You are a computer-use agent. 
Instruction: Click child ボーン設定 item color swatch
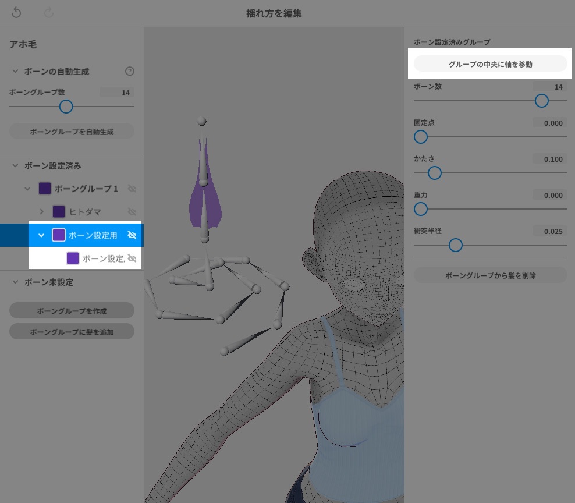pyautogui.click(x=73, y=258)
